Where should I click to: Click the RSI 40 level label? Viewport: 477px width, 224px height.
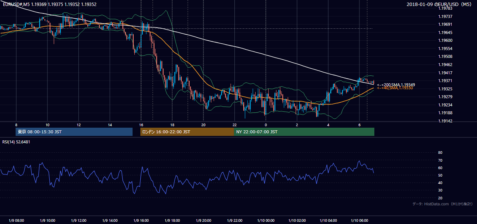(x=440, y=183)
